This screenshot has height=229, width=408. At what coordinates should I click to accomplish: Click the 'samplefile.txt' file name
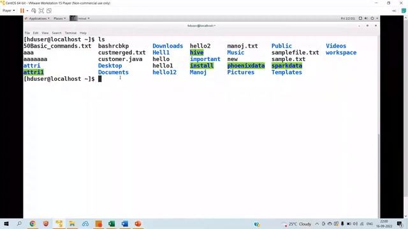[295, 52]
